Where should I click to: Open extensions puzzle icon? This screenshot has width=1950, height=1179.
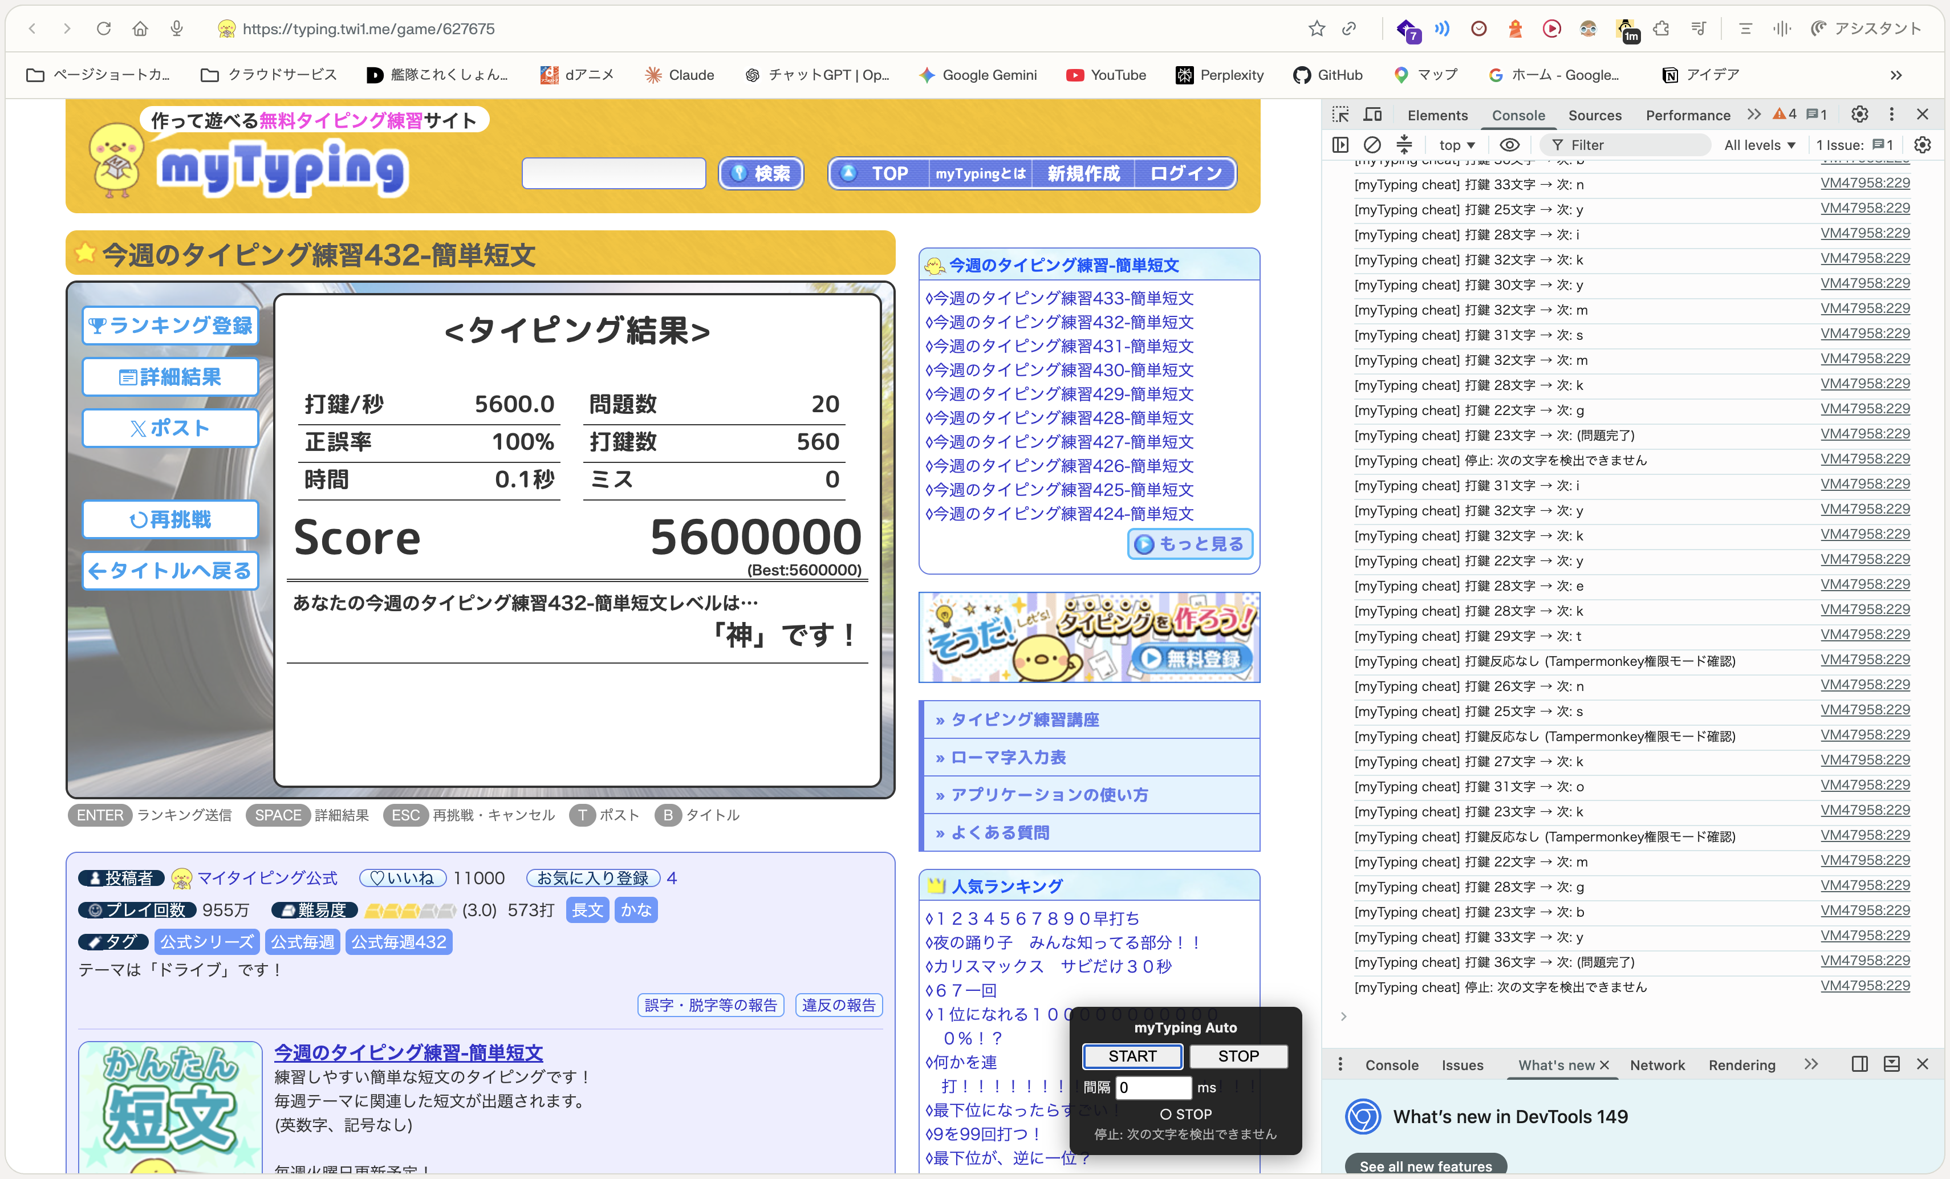tap(1662, 29)
